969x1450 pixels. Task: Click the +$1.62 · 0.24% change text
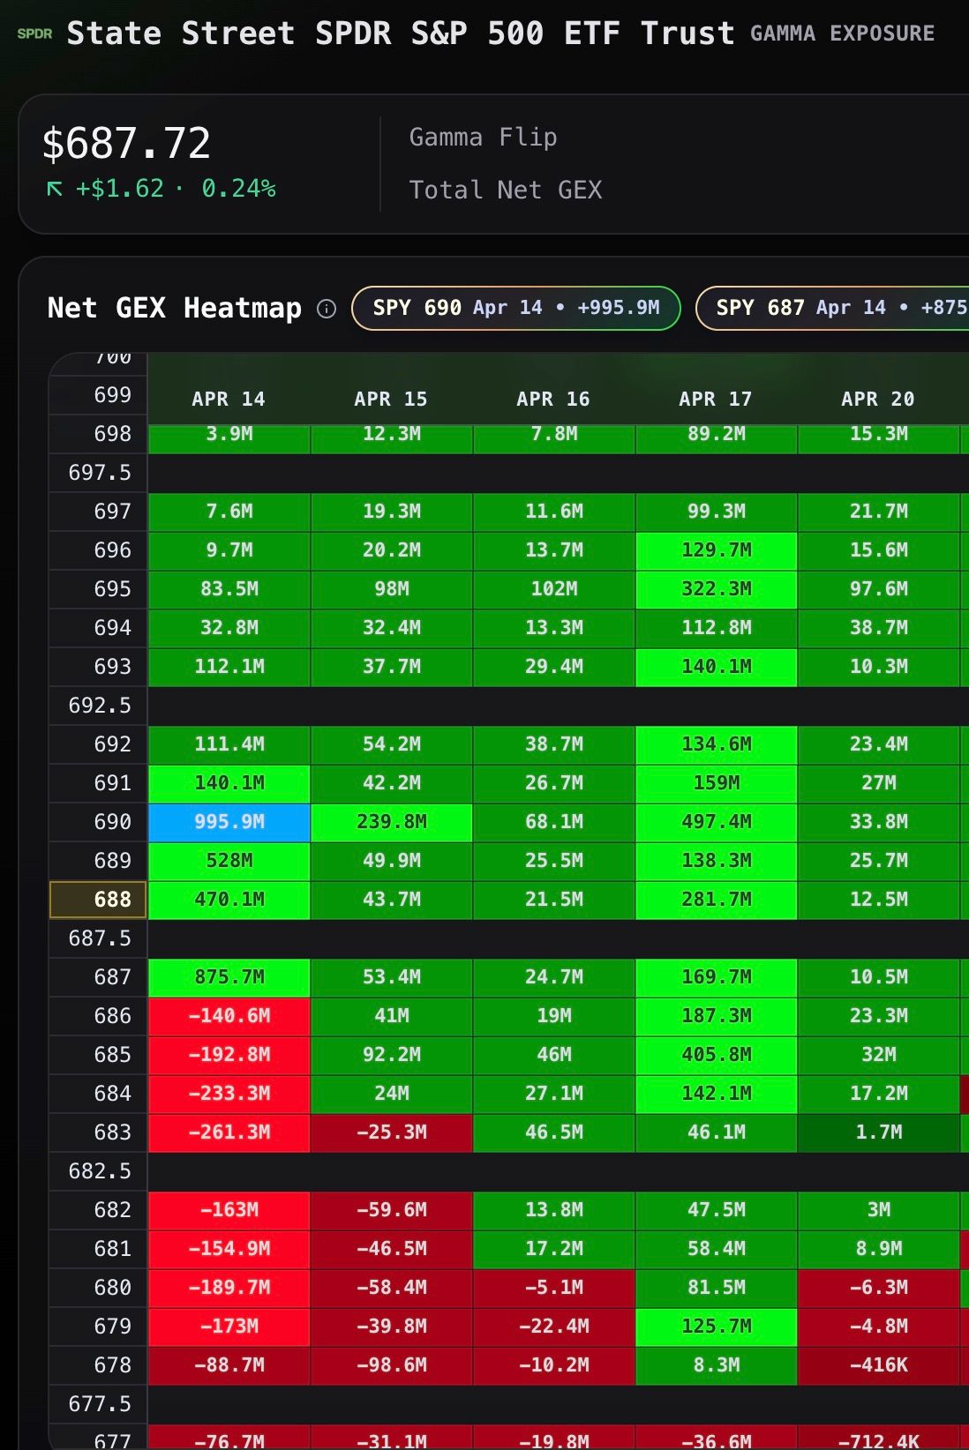(x=175, y=189)
